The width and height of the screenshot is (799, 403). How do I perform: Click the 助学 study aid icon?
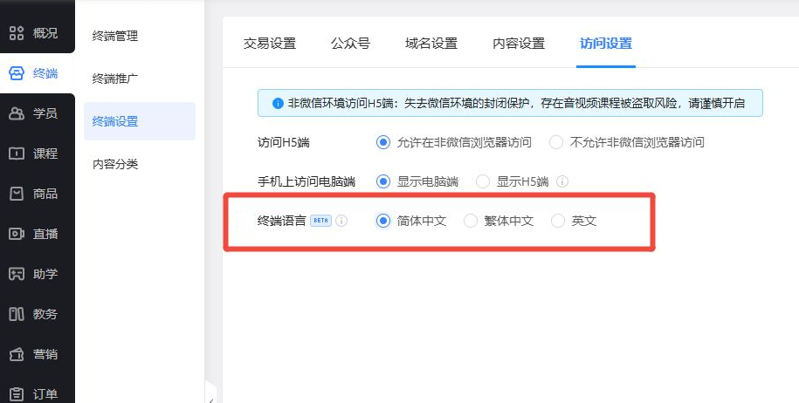tap(17, 274)
